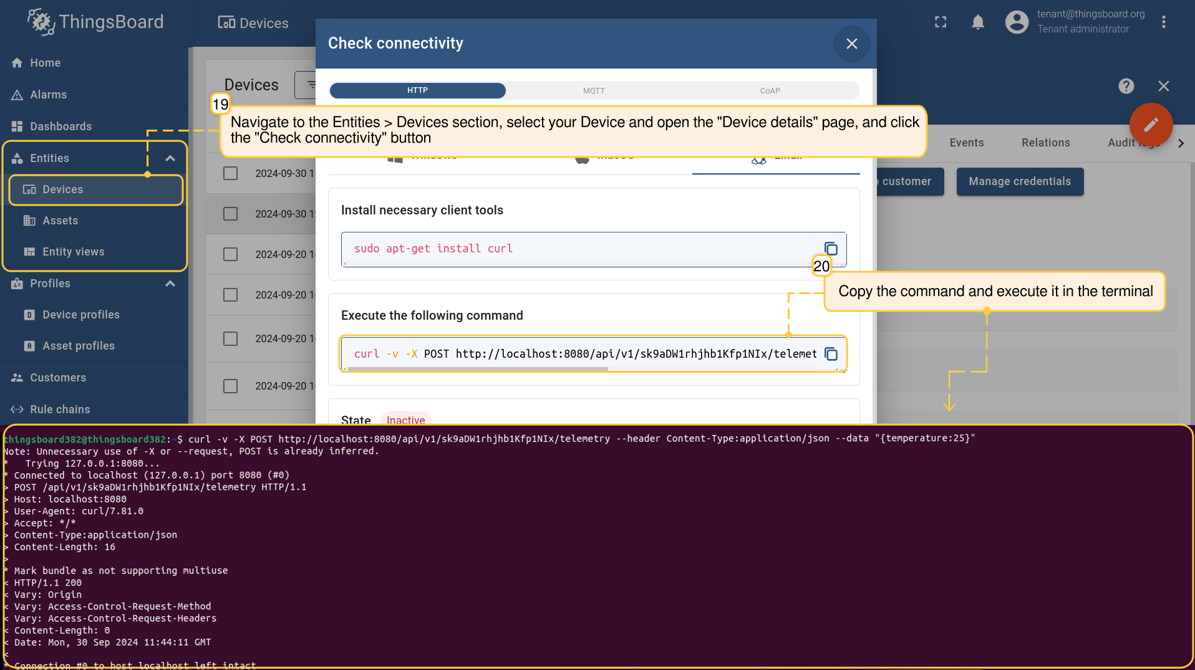Select the third device row checkbox
The height and width of the screenshot is (670, 1195).
[231, 254]
